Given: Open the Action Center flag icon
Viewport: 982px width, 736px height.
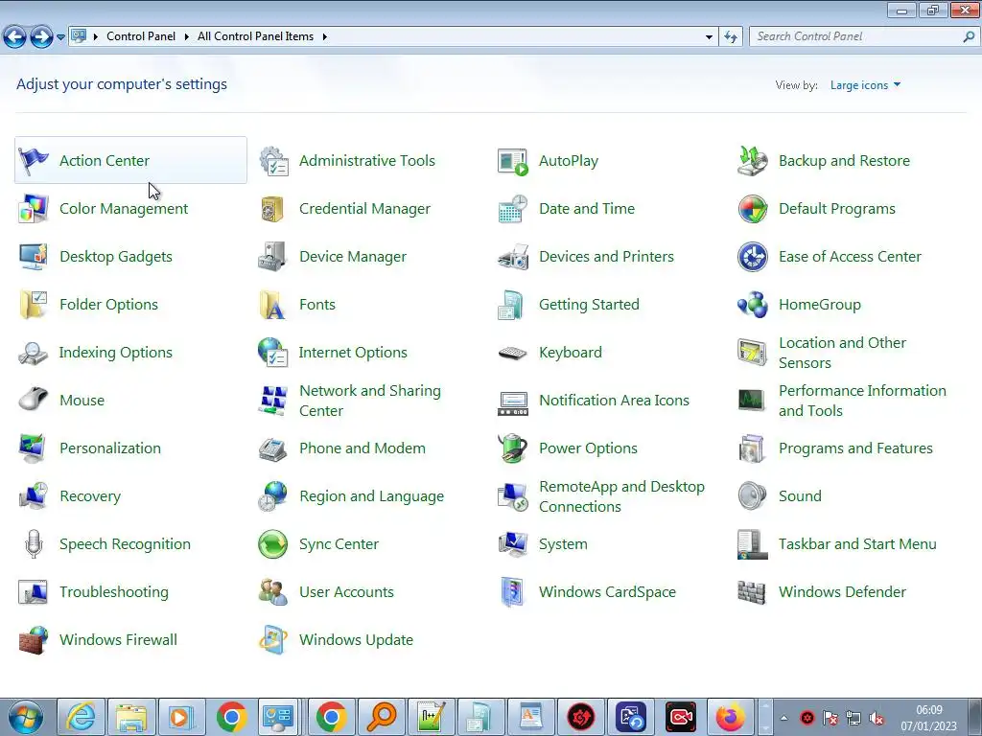Looking at the screenshot, I should click(34, 161).
